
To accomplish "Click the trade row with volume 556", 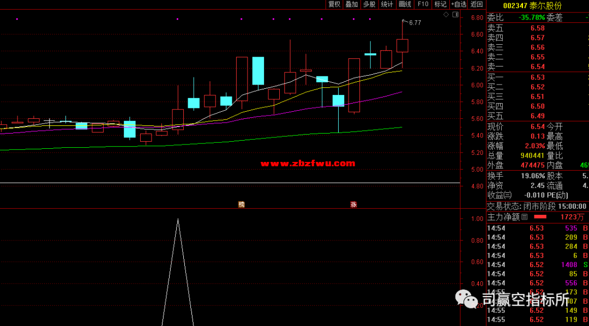I will (538, 283).
